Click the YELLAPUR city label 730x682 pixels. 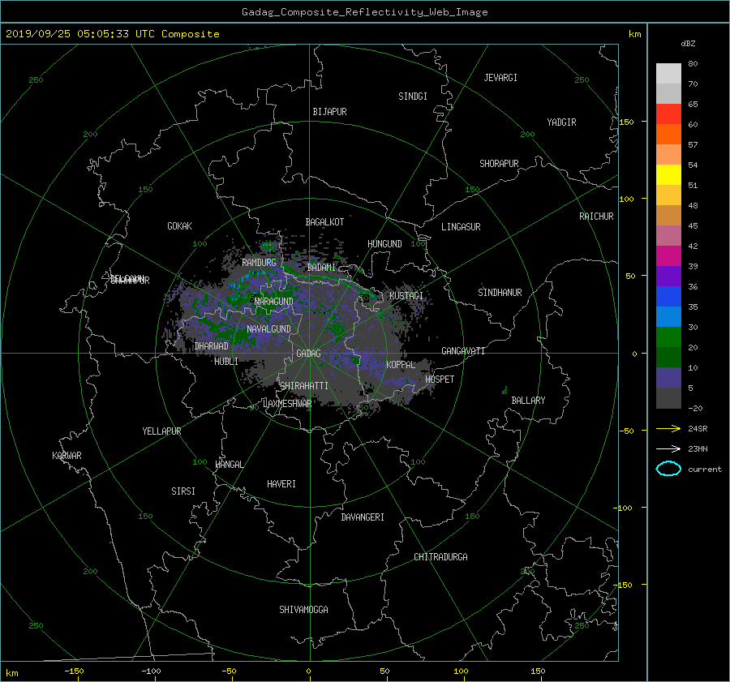point(161,431)
